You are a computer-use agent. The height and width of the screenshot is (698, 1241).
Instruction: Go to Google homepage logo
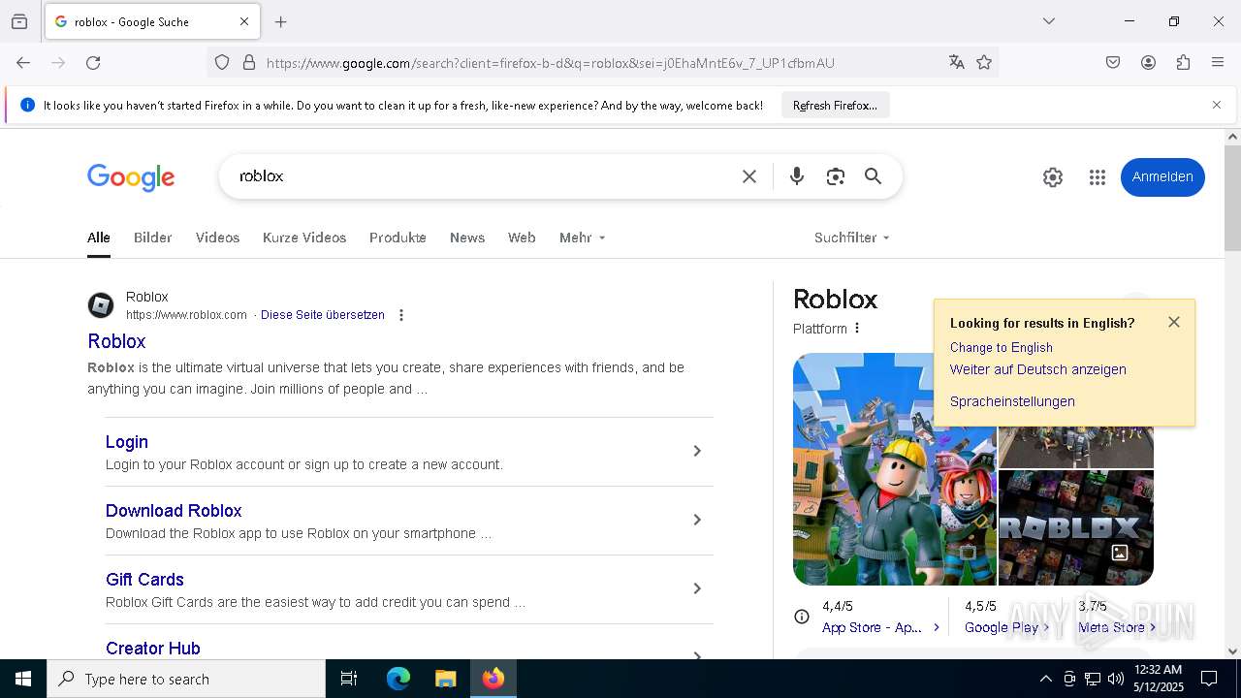(131, 177)
